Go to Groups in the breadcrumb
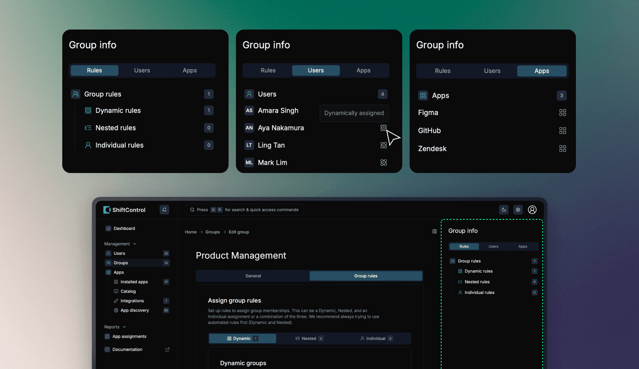Image resolution: width=639 pixels, height=369 pixels. pyautogui.click(x=213, y=232)
